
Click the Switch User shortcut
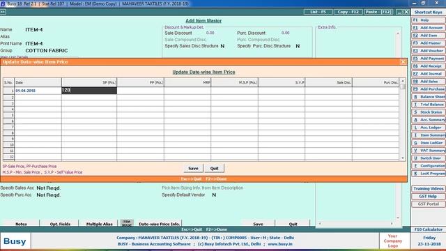pyautogui.click(x=429, y=158)
